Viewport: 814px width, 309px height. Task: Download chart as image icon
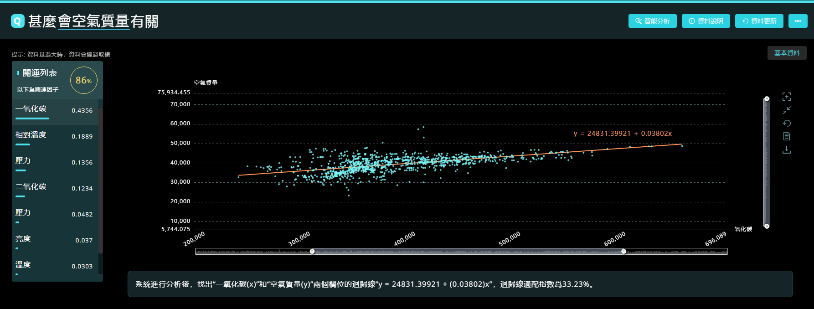[x=787, y=150]
